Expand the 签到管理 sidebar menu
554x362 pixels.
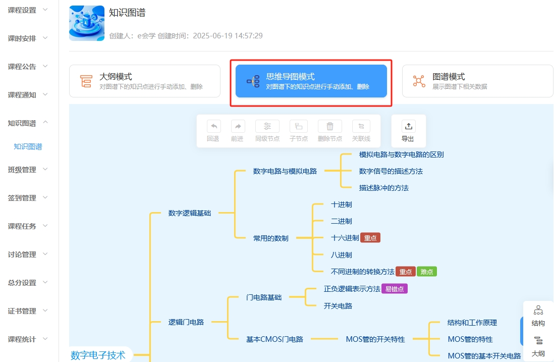click(x=28, y=198)
